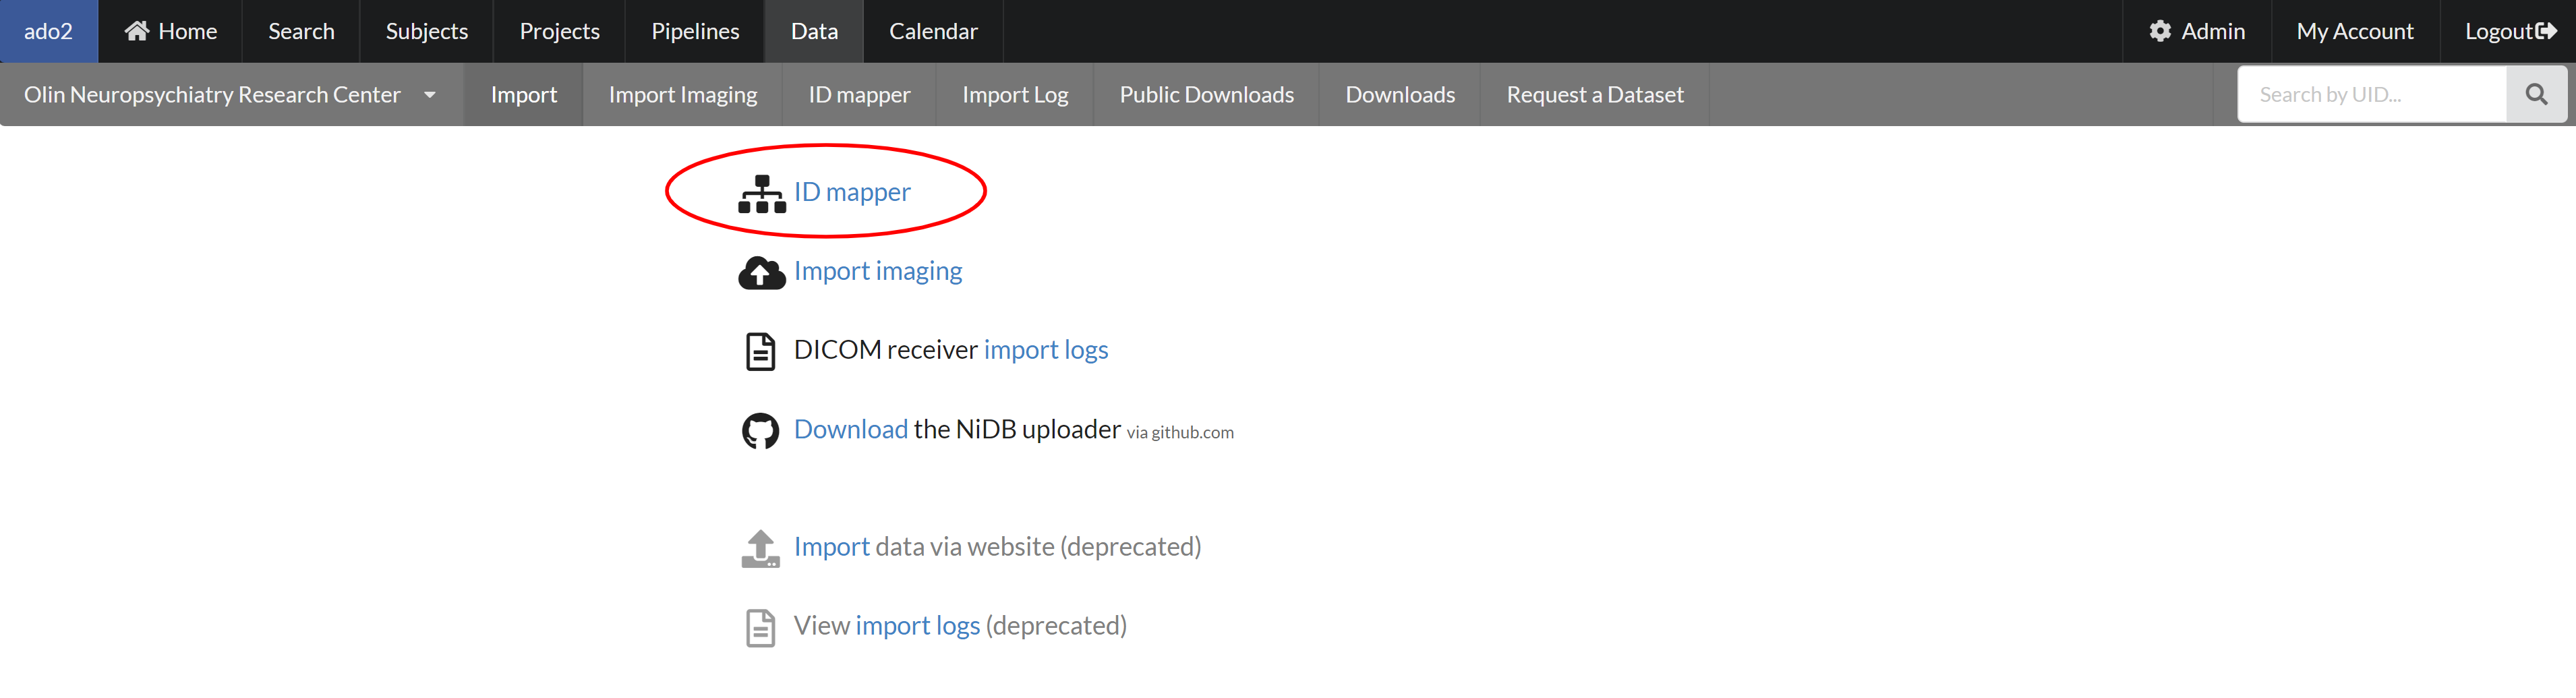Click the GitHub icon for the NiDB uploader
Viewport: 2576px width, 698px height.
(761, 430)
